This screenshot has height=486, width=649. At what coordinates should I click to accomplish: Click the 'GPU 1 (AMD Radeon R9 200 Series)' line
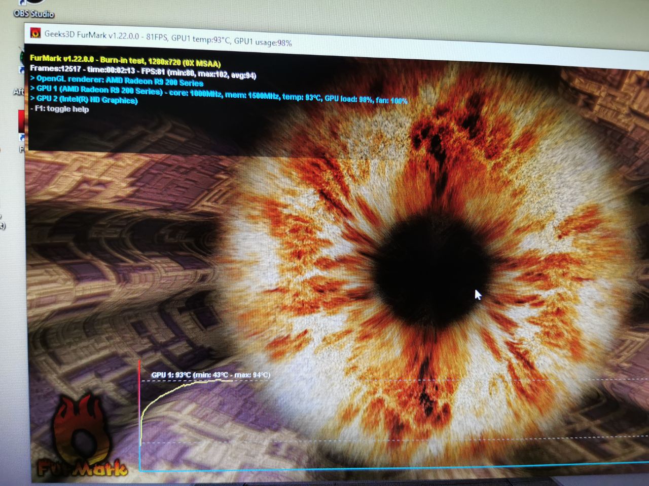pyautogui.click(x=219, y=95)
